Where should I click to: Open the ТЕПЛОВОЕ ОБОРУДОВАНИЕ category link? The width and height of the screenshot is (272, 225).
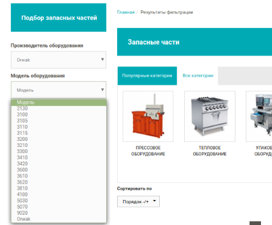point(210,151)
